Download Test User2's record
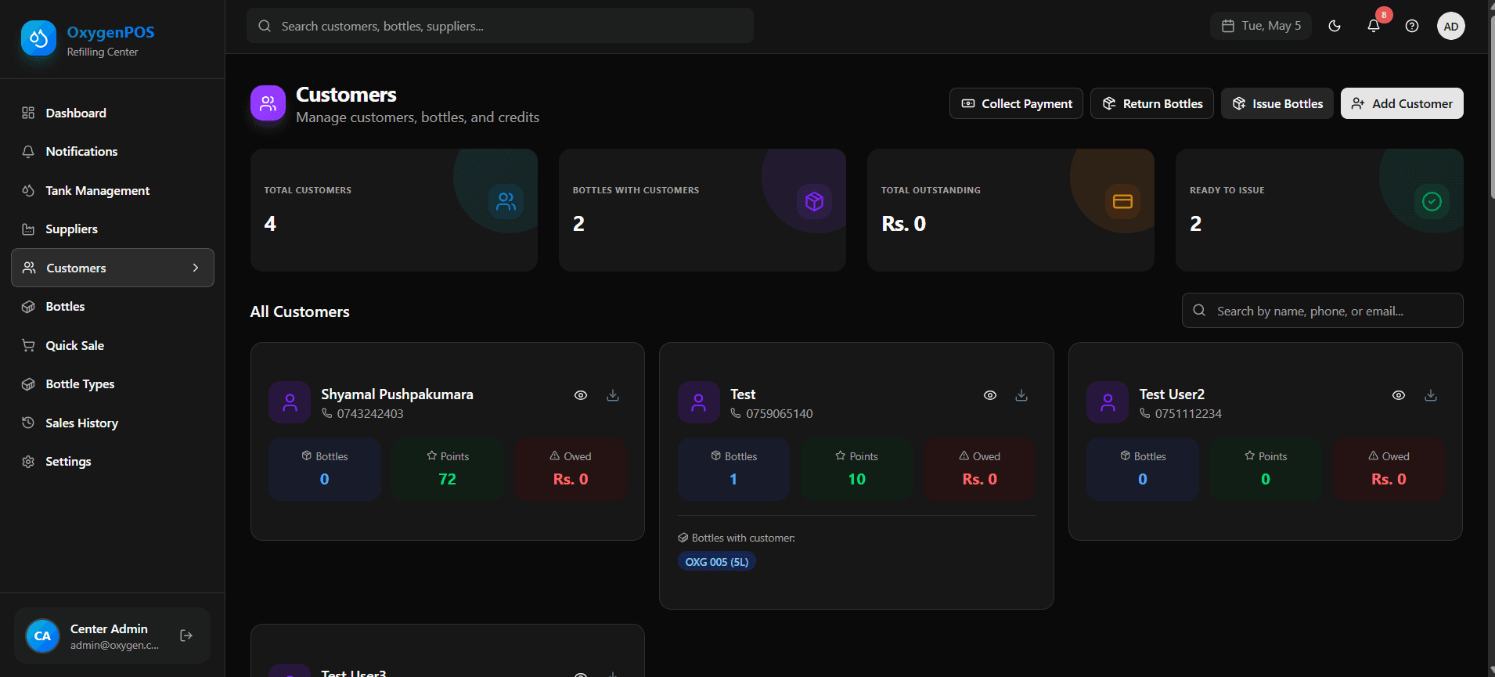Viewport: 1495px width, 677px height. (x=1431, y=395)
